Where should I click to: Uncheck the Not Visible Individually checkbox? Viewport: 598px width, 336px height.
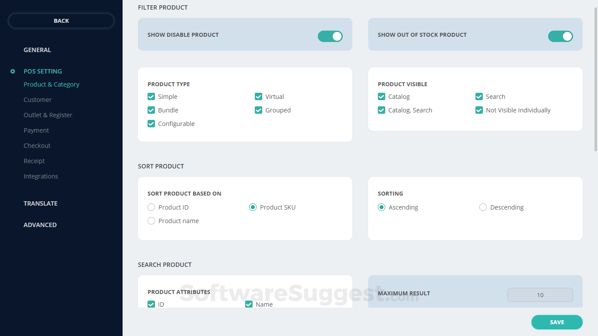(x=479, y=110)
